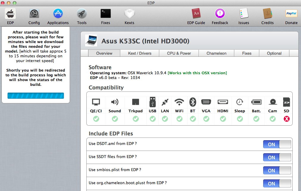Open the CPU & Power tab
This screenshot has width=301, height=191.
pos(179,53)
